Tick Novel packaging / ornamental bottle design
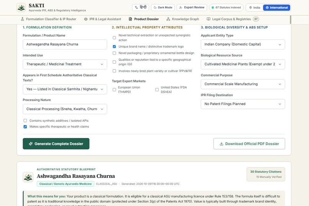This screenshot has width=309, height=206. pyautogui.click(x=114, y=53)
